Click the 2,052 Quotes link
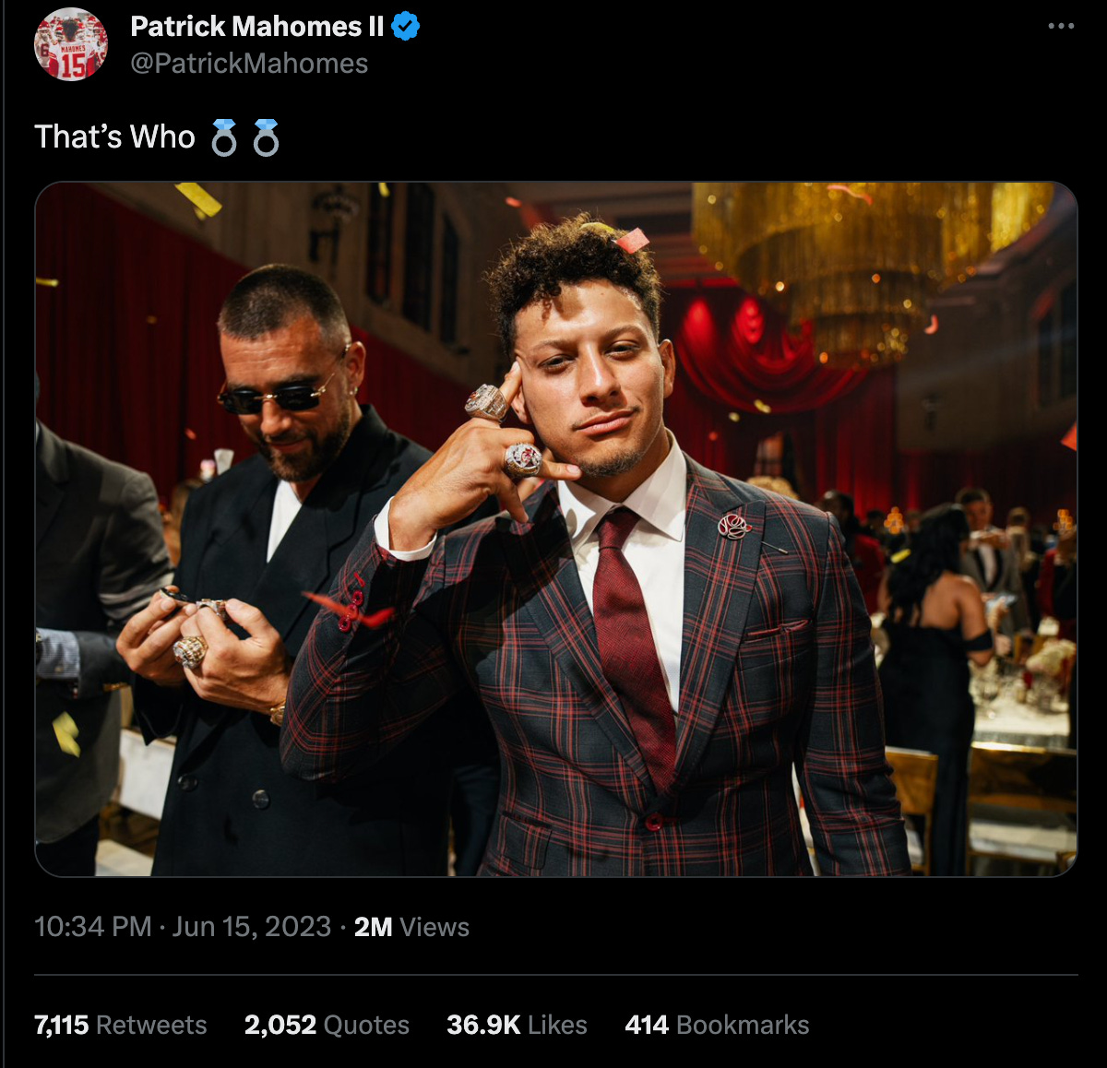 [325, 1025]
